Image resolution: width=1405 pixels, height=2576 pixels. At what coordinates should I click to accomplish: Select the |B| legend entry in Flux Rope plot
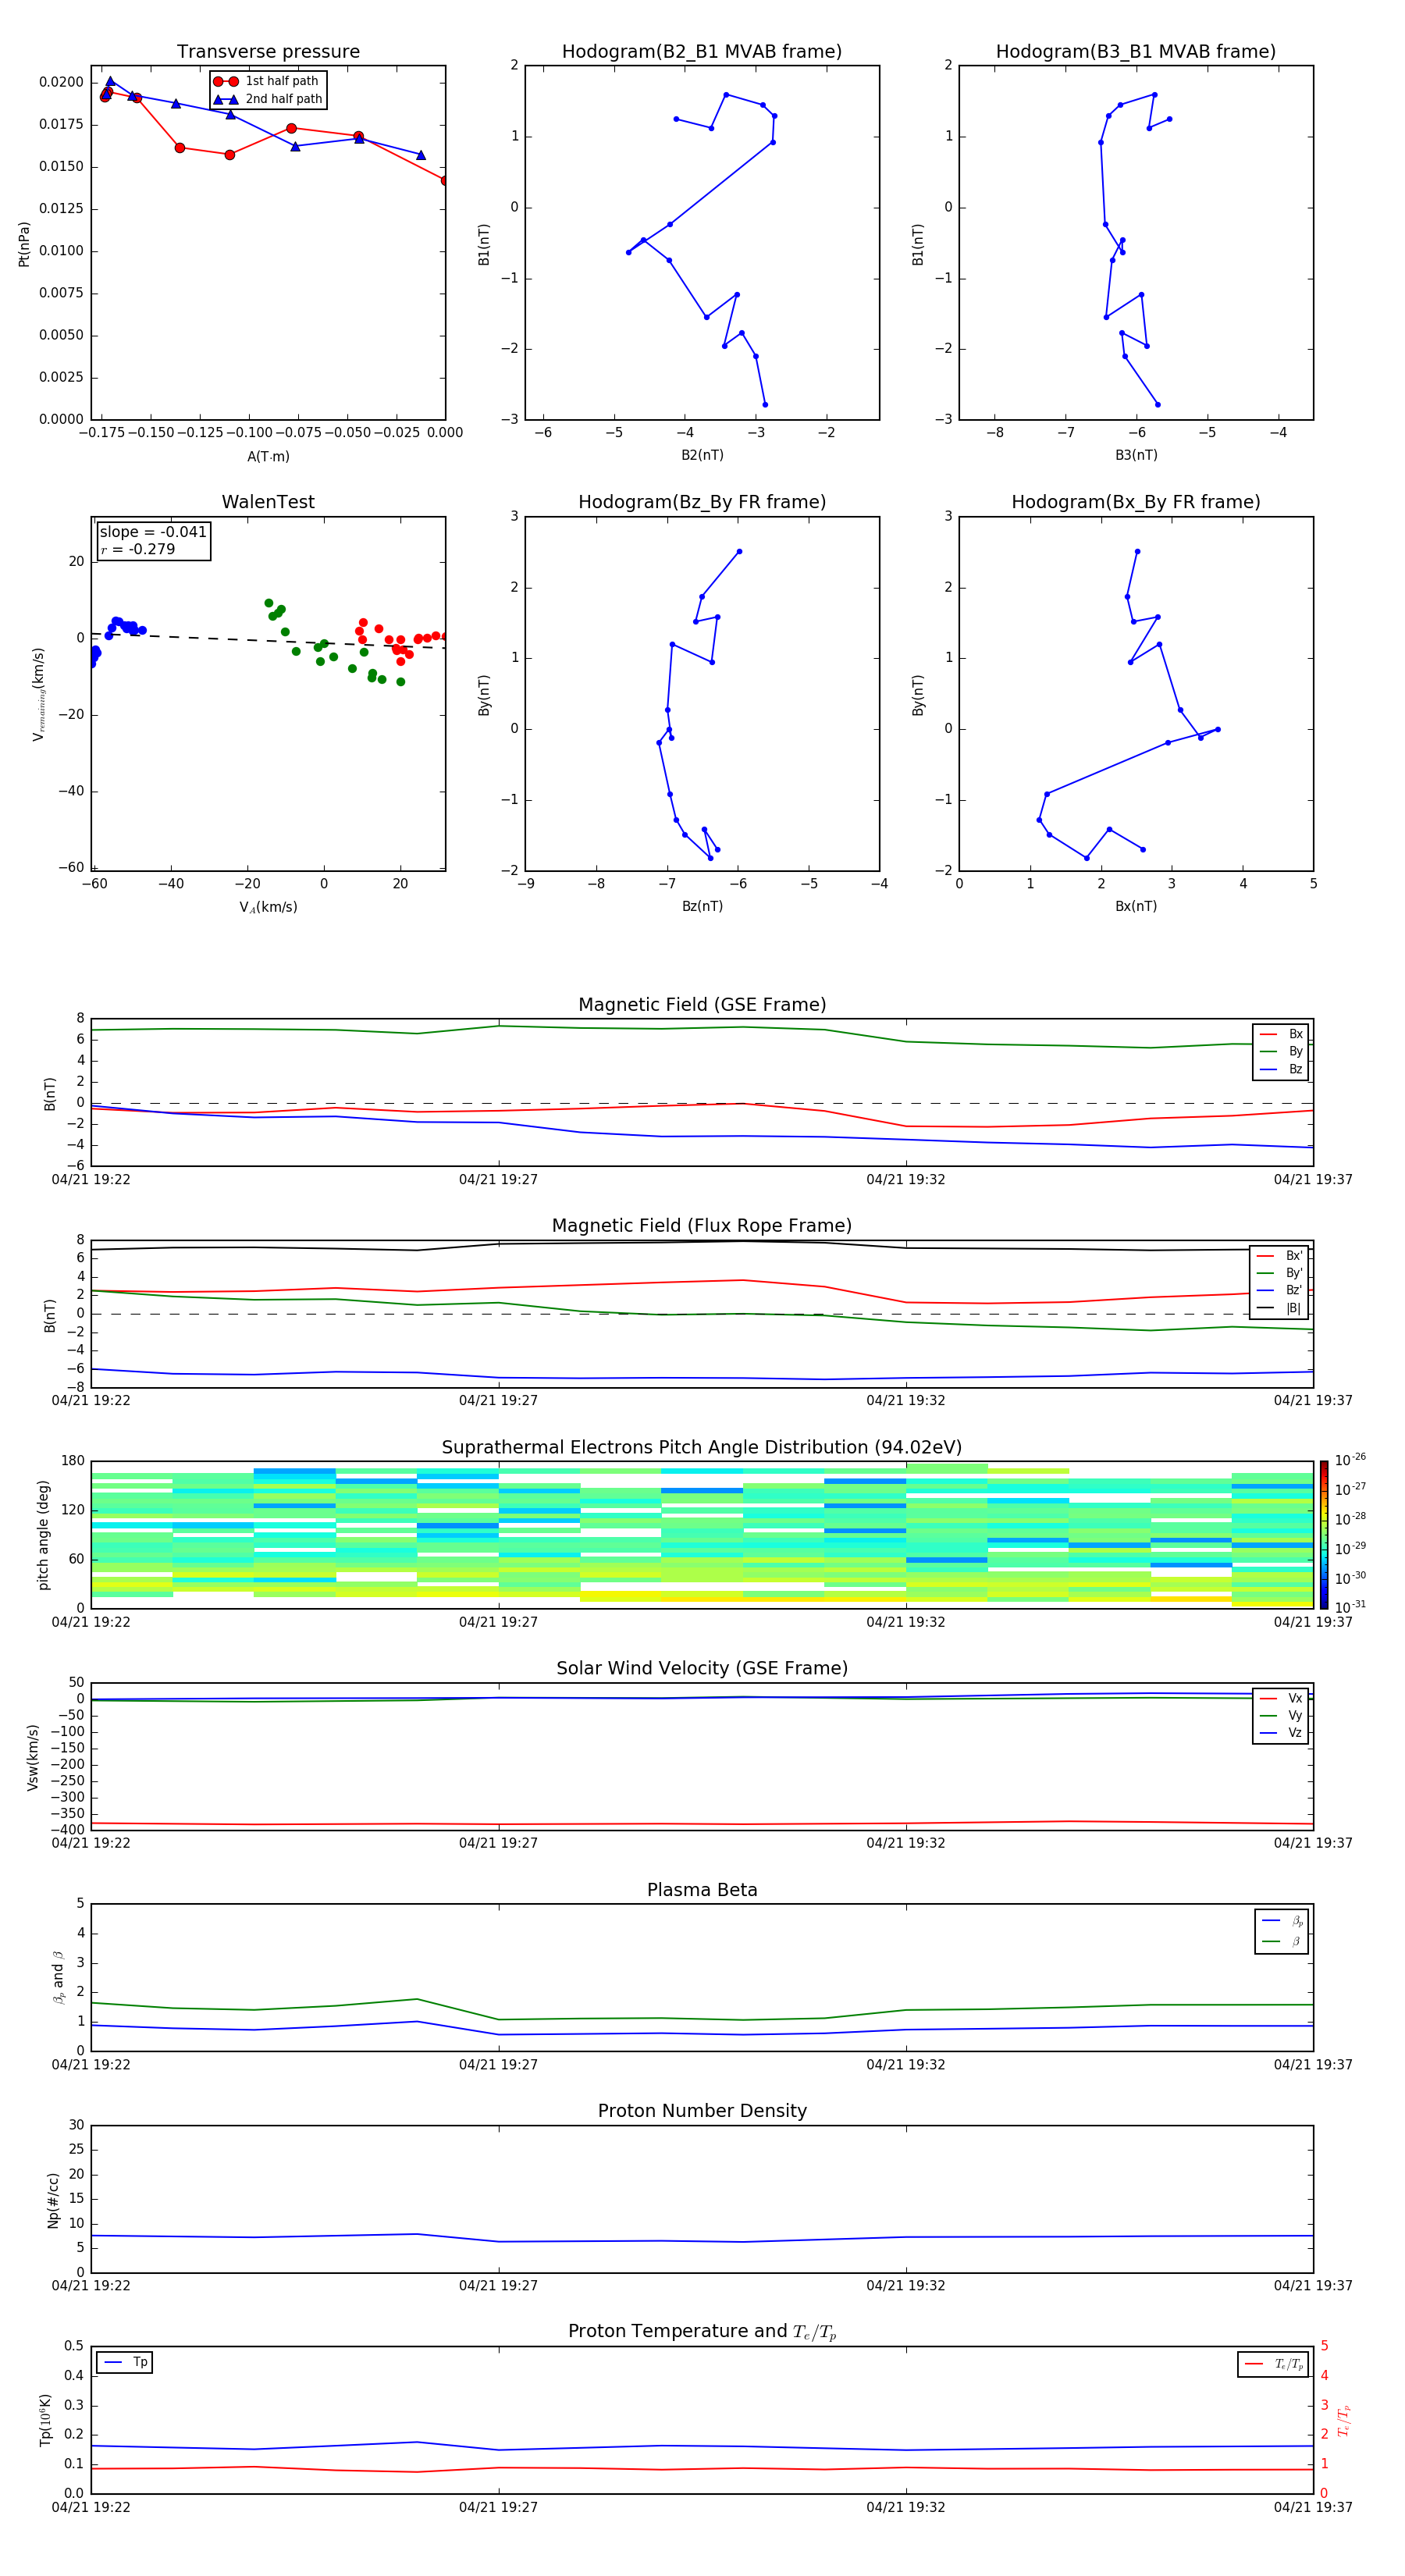1279,1309
